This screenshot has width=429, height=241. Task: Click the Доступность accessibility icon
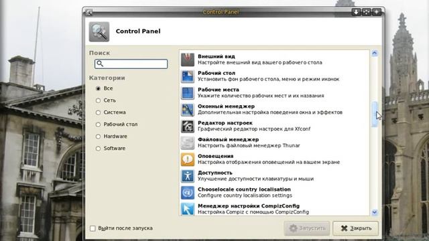tap(188, 176)
